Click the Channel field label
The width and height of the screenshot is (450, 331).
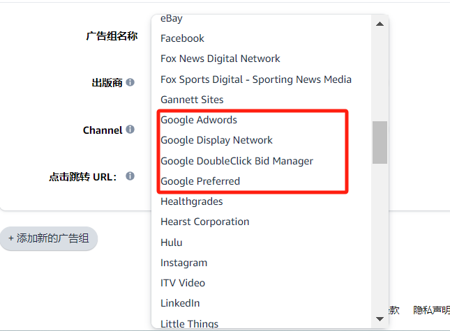(103, 130)
